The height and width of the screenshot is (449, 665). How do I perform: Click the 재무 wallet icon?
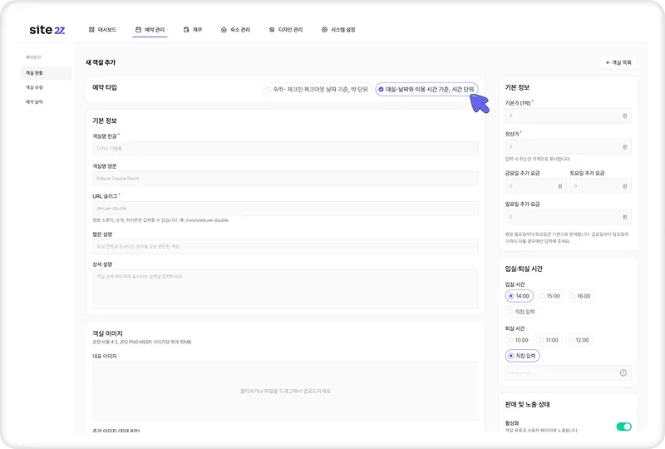click(186, 30)
